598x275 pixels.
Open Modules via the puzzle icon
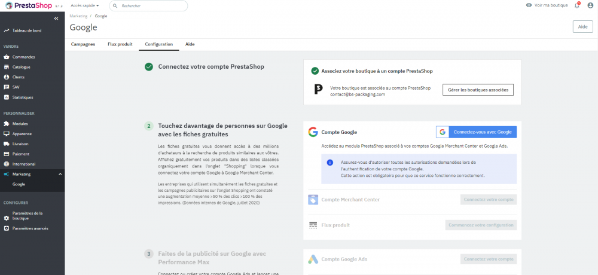coord(7,124)
